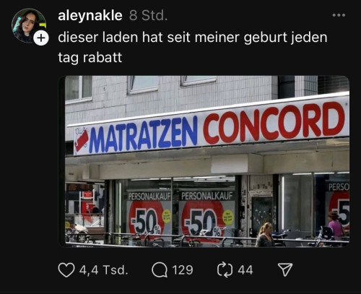Open the post via the 8 Std. timestamp
Image resolution: width=361 pixels, height=294 pixels.
click(148, 15)
